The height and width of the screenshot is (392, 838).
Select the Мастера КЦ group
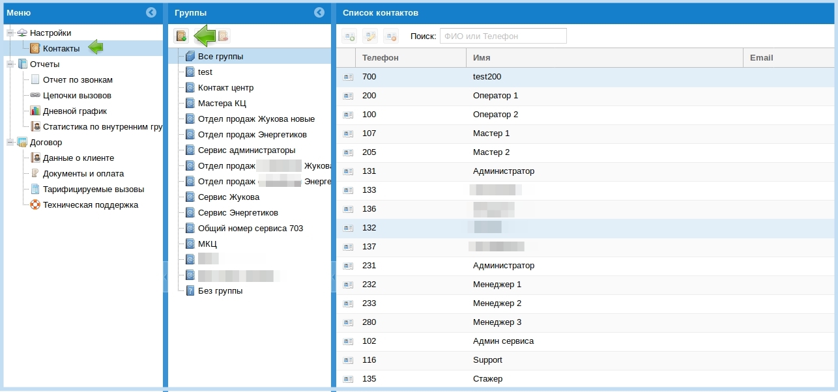222,103
